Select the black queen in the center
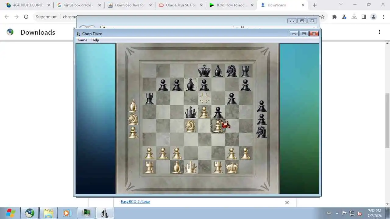The image size is (390, 219). click(x=190, y=112)
